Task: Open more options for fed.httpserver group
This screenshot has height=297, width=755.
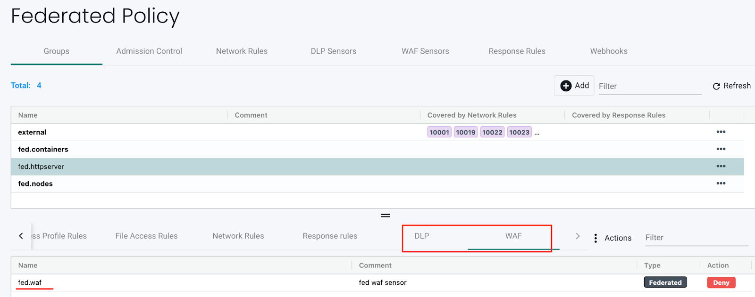Action: (x=721, y=166)
